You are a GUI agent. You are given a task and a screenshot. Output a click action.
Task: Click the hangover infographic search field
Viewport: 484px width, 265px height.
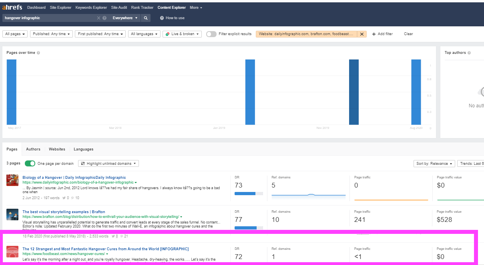click(x=49, y=18)
